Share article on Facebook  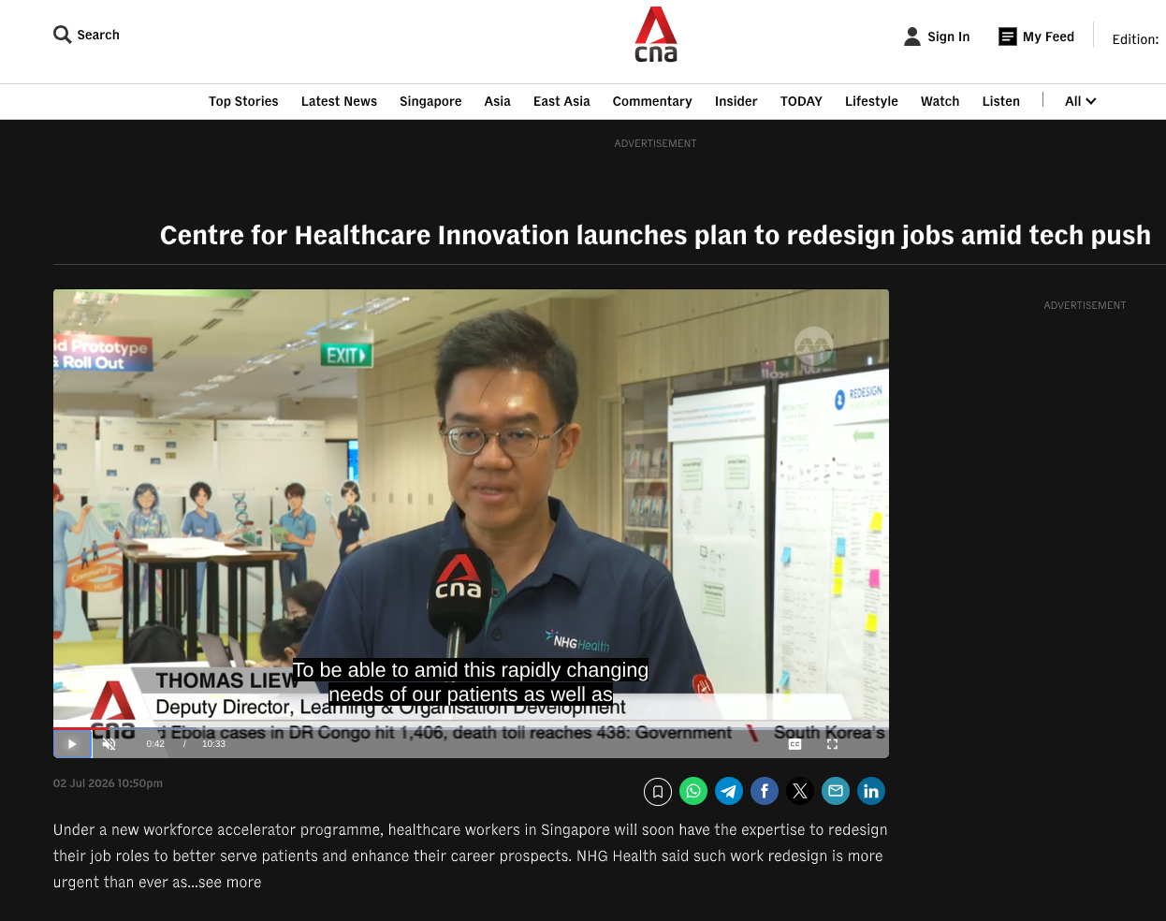[765, 792]
